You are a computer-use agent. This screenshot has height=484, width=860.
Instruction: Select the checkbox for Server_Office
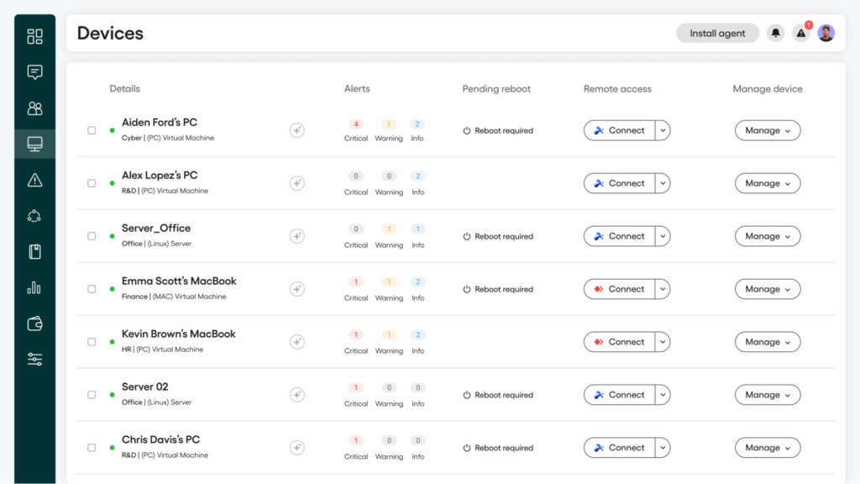pos(92,236)
